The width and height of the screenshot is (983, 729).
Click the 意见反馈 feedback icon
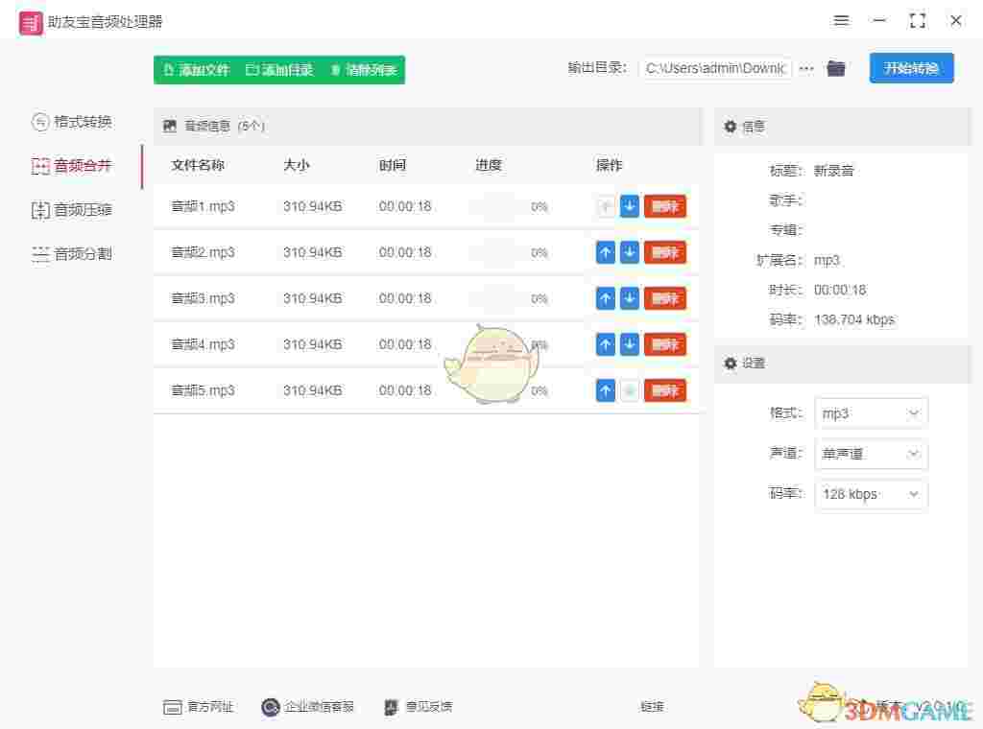[389, 707]
